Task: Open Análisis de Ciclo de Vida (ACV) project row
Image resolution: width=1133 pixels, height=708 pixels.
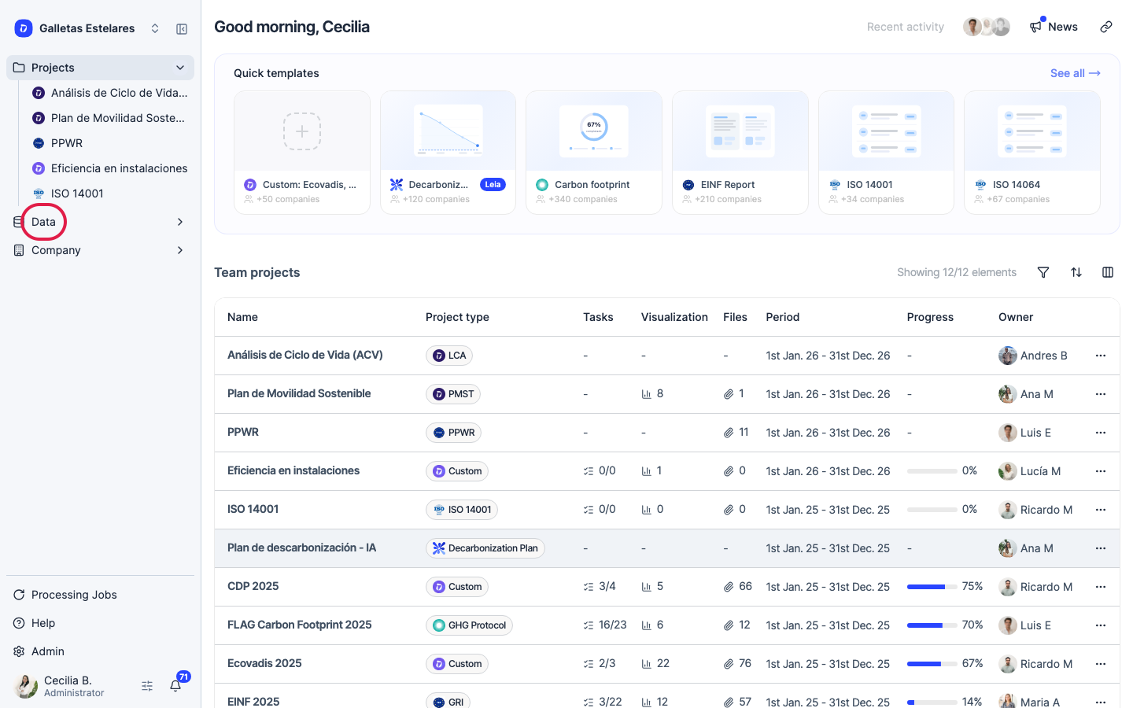Action: (x=666, y=356)
